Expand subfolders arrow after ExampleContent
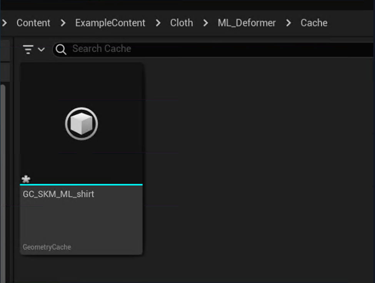This screenshot has width=375, height=283. tap(158, 23)
